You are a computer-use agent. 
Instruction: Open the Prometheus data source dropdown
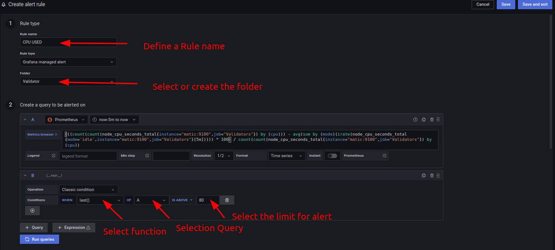66,120
